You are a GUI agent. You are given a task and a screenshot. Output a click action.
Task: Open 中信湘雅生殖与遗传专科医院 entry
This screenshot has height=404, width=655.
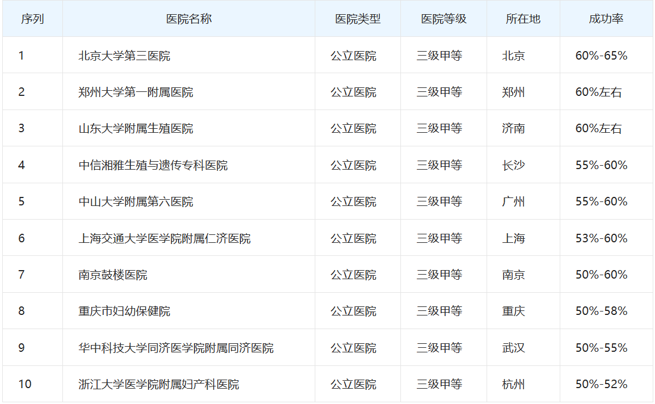tap(153, 165)
